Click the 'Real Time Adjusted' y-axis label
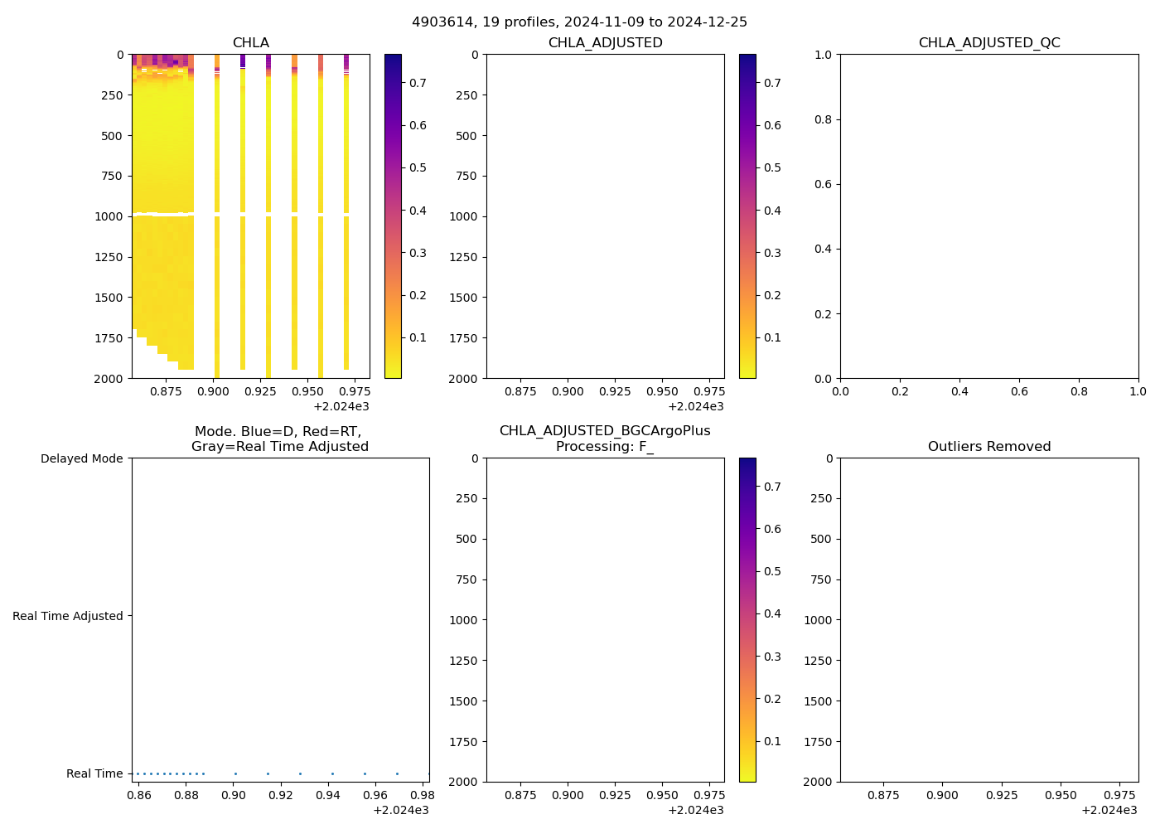Viewport: 1160px width, 829px height. [67, 617]
